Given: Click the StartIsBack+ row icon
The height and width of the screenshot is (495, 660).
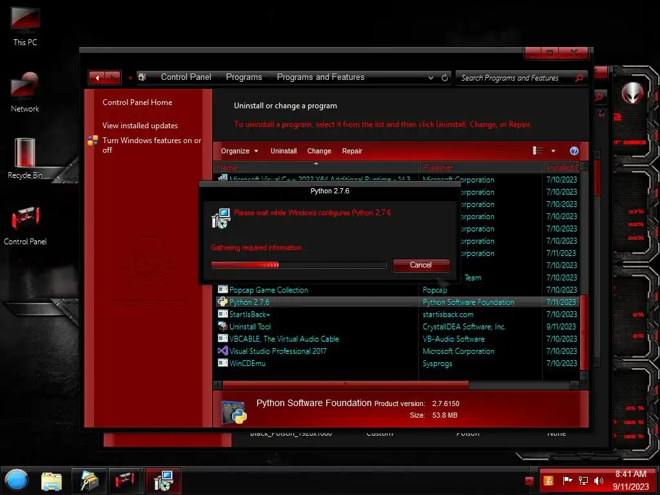Looking at the screenshot, I should 222,314.
